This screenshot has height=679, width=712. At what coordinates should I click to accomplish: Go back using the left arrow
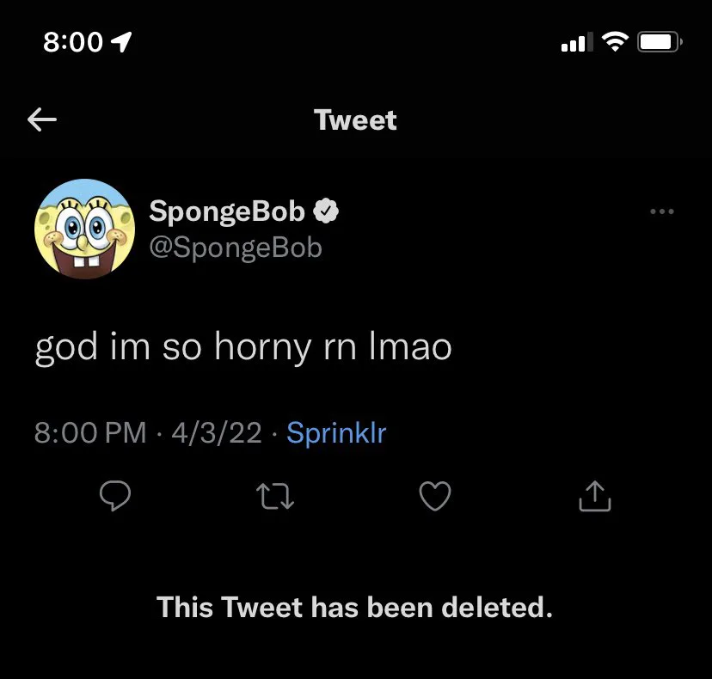(x=42, y=120)
